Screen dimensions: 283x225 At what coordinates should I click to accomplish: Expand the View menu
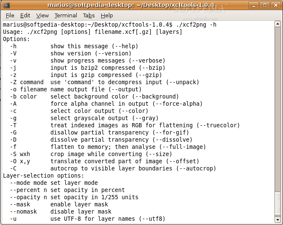tap(42, 15)
